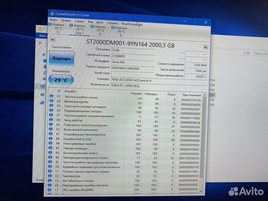268x201 pixels.
Task: Click the Raw-значения column header
Action: [x=192, y=95]
